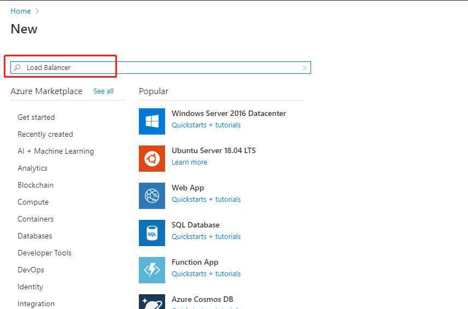
Task: Click SQL Database title
Action: 196,225
